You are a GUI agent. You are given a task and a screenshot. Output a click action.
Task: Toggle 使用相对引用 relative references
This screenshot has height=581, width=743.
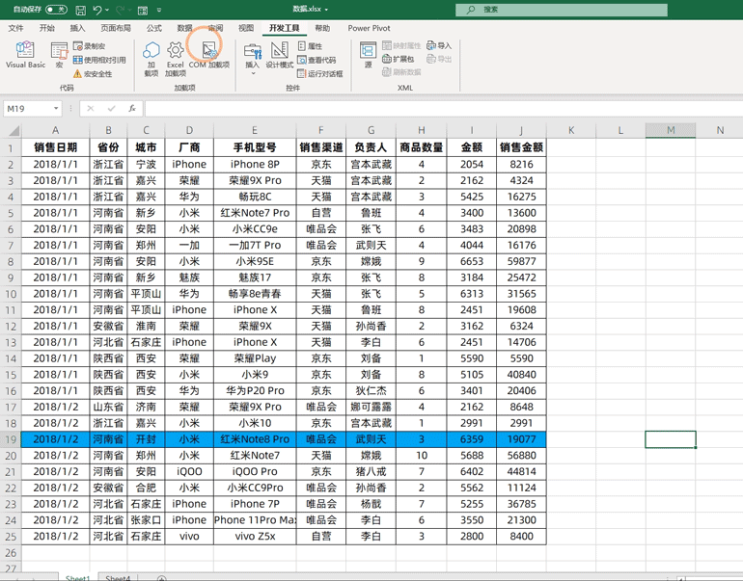99,60
